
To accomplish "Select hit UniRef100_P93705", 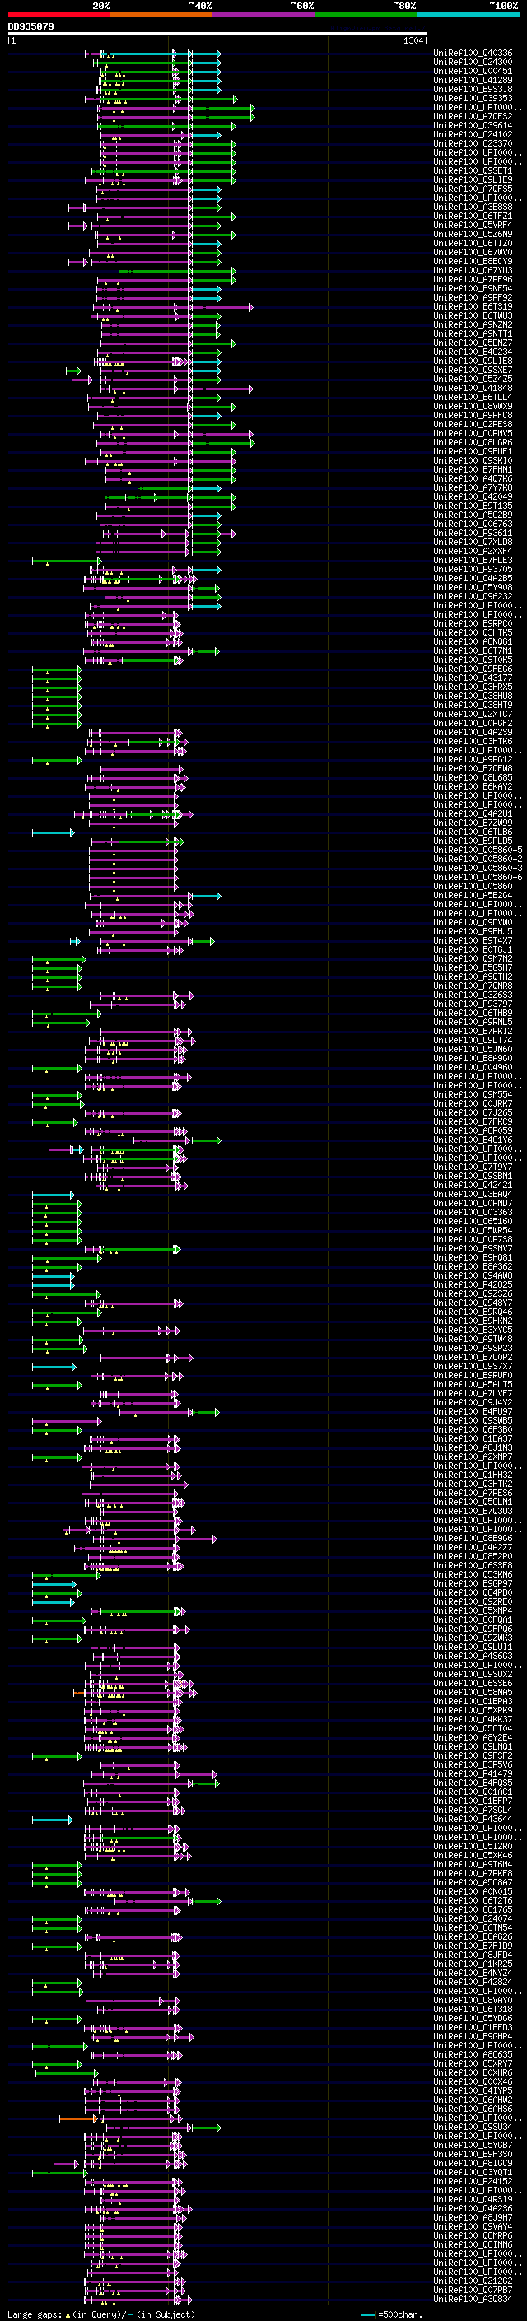I will [x=473, y=570].
